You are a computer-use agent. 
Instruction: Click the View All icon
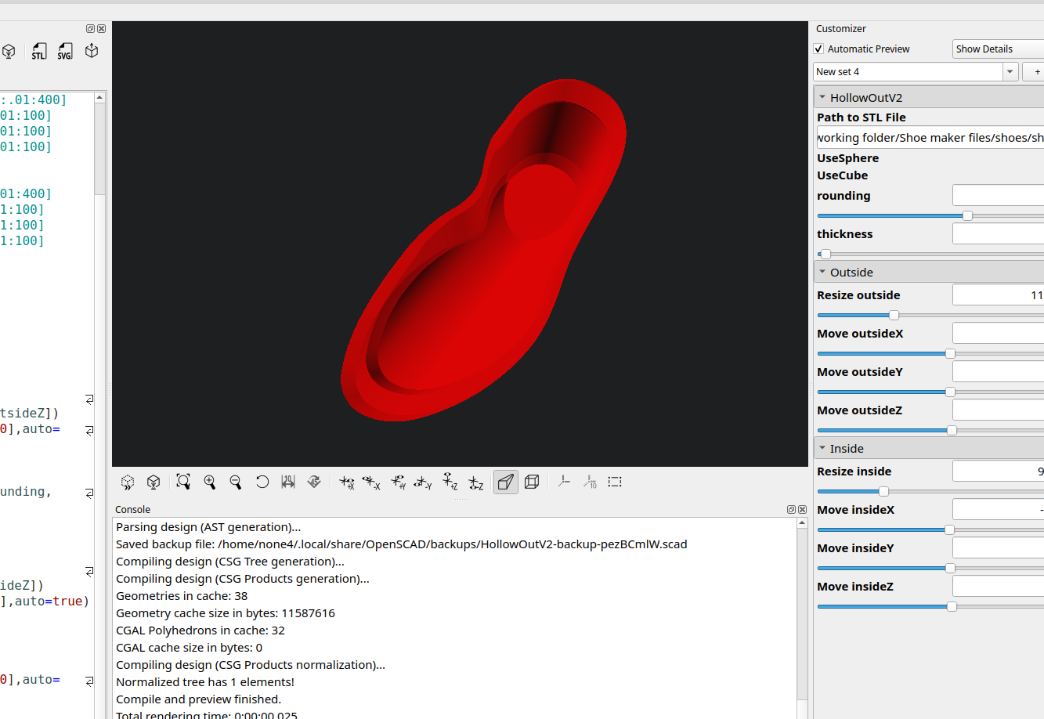pos(183,482)
